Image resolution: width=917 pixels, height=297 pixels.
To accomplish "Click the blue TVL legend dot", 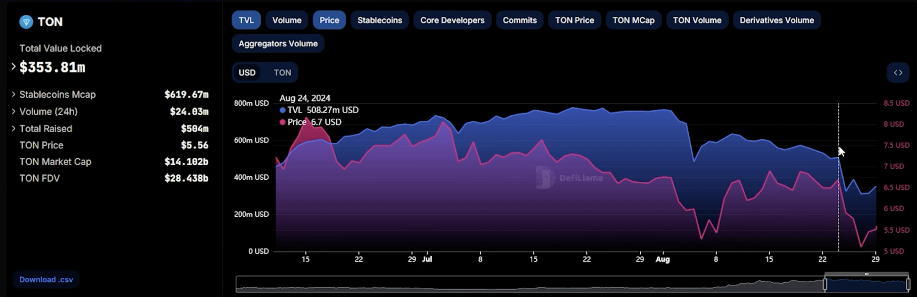I will (x=283, y=110).
